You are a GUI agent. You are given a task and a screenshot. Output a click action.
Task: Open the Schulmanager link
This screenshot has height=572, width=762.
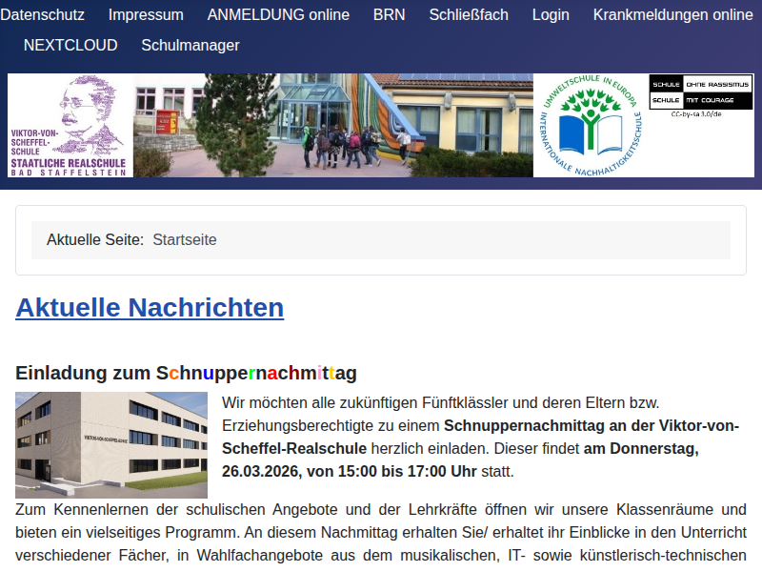click(190, 45)
